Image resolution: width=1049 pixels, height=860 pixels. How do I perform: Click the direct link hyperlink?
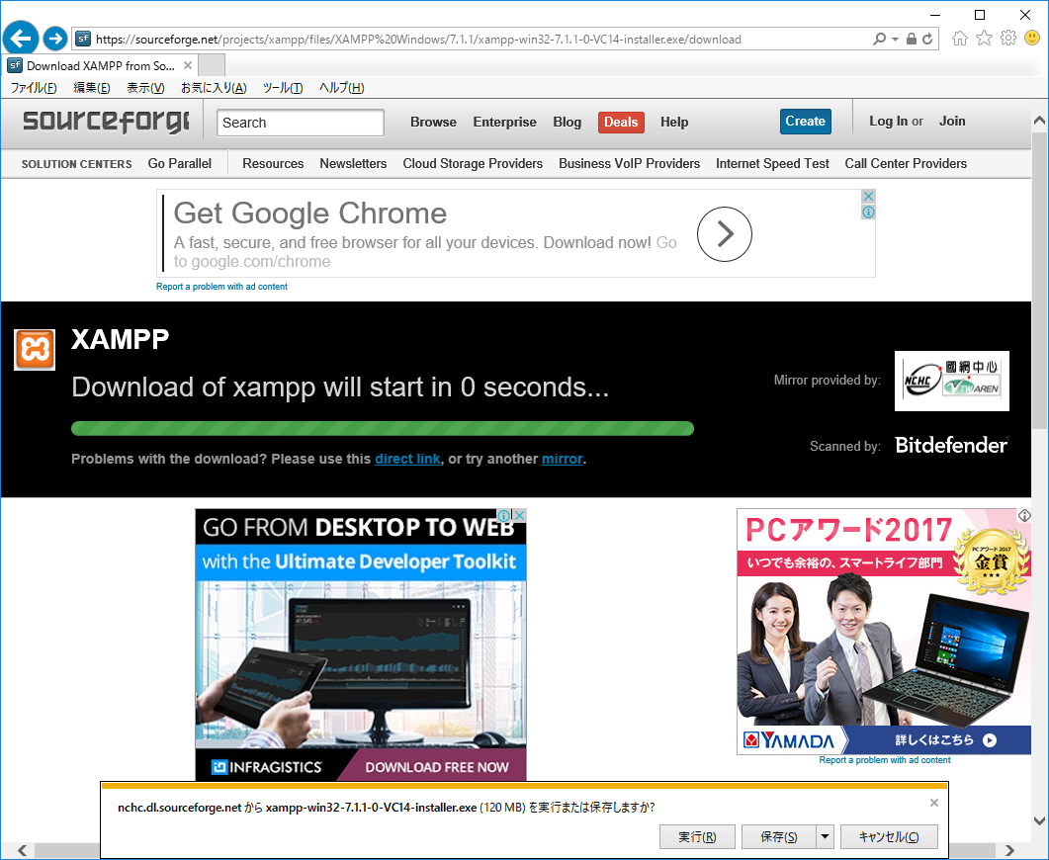[407, 459]
